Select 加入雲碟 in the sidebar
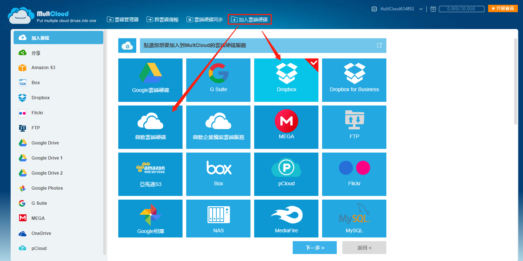 [x=58, y=37]
